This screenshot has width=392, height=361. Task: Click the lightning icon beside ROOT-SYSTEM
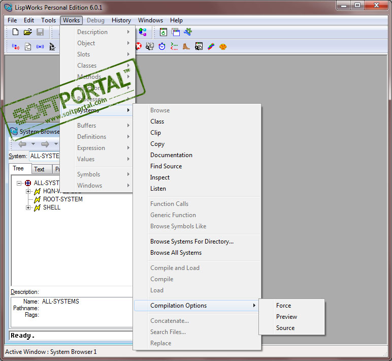click(37, 199)
